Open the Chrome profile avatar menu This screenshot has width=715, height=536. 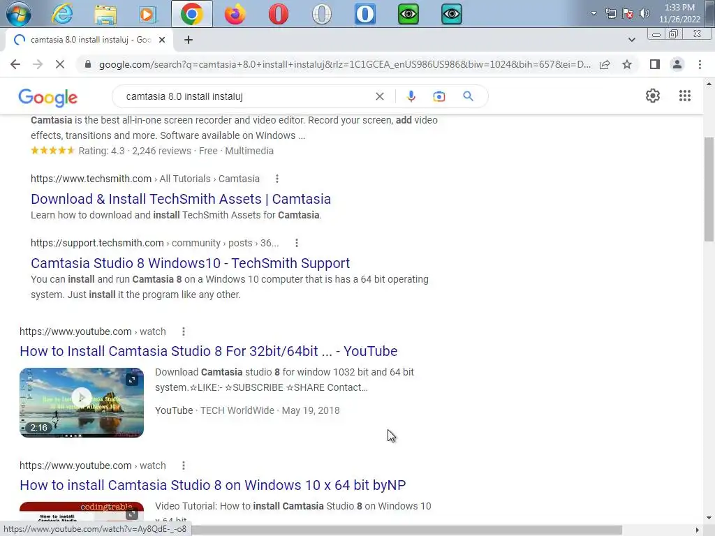pos(677,65)
